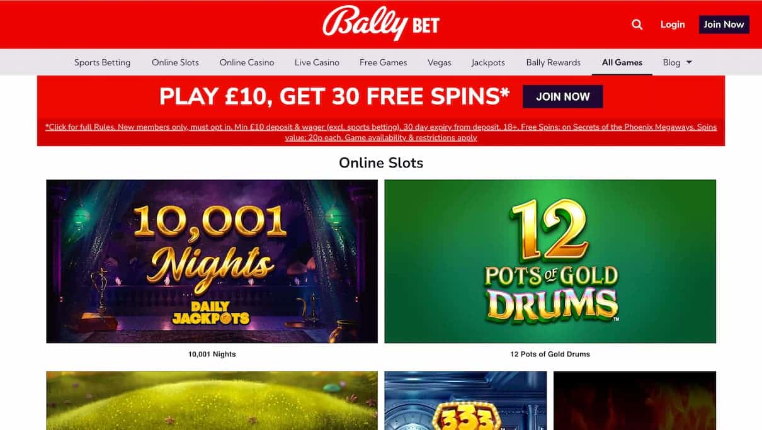This screenshot has width=762, height=430.
Task: Visit the Free Games page
Action: coord(383,62)
